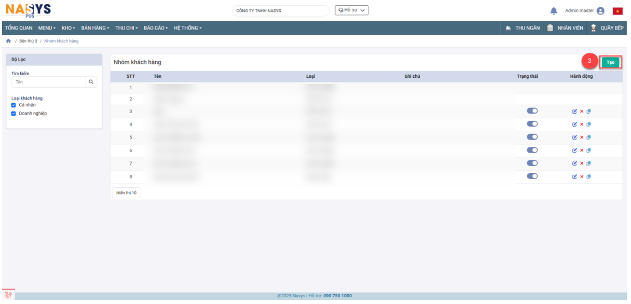
Task: Click the search magnifier icon in filter
Action: coord(91,81)
